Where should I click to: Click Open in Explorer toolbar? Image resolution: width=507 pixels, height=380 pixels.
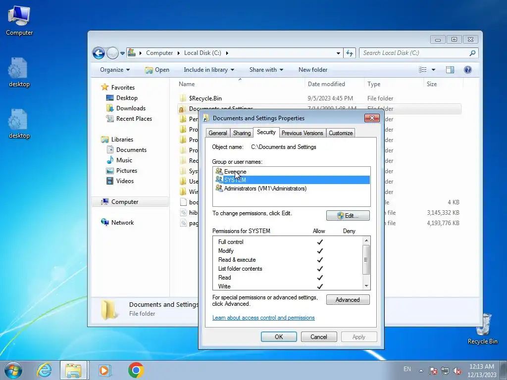coord(157,70)
